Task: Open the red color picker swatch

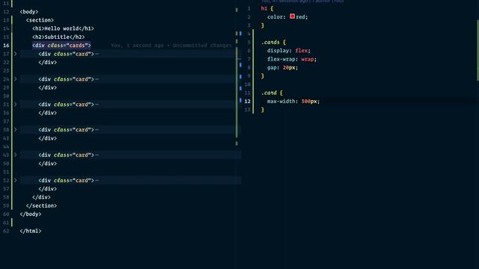Action: (x=293, y=16)
